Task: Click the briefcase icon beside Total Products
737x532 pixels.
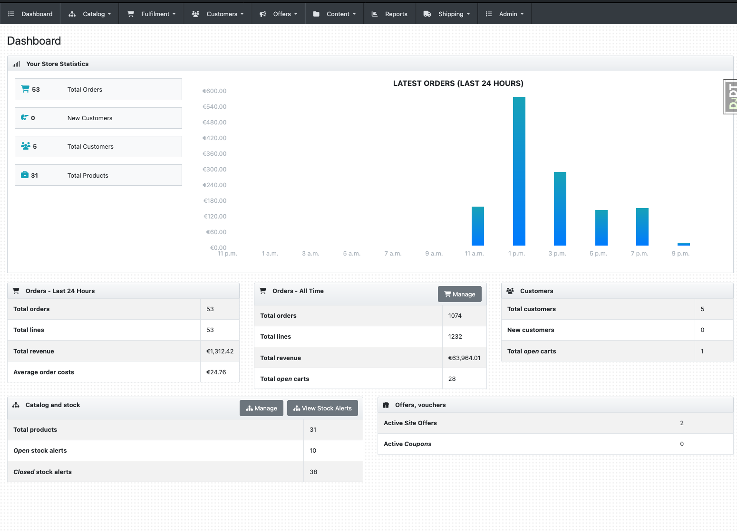Action: (x=25, y=175)
